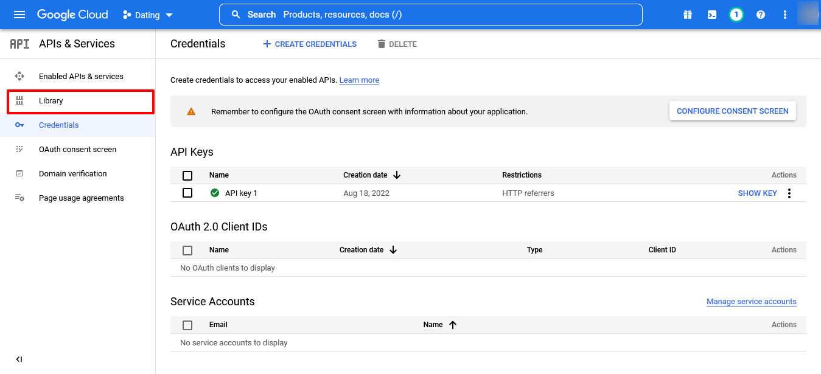Open the Learn more link

pyautogui.click(x=359, y=80)
